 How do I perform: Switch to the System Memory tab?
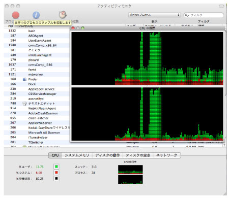click(77, 155)
